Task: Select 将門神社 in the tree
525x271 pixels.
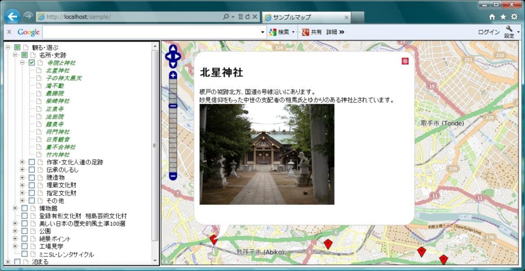Action: tap(58, 132)
